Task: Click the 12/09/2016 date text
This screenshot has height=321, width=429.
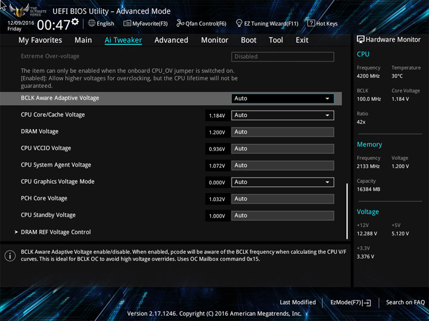Action: (x=21, y=23)
